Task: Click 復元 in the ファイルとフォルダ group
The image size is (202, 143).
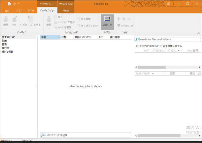Action: tap(49, 22)
